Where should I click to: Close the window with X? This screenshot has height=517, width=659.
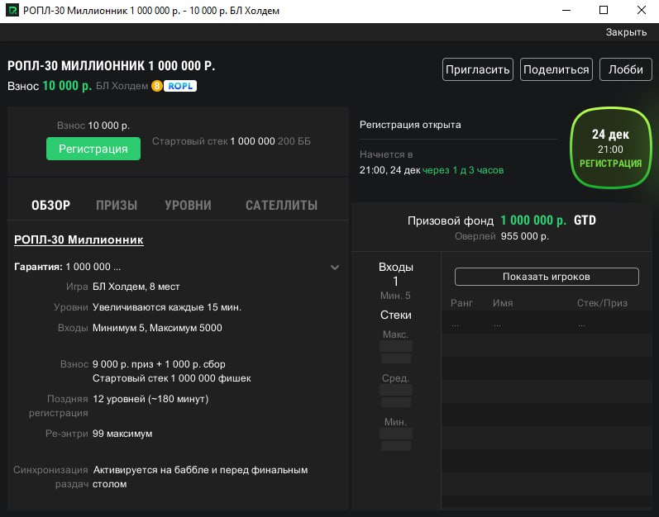[x=642, y=10]
